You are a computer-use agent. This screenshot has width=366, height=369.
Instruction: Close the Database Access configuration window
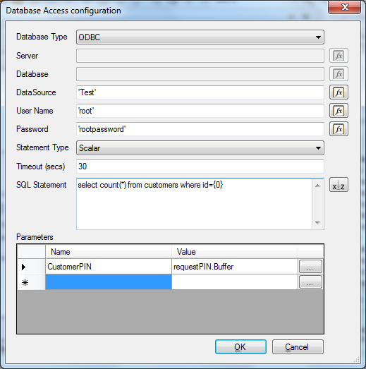[345, 8]
